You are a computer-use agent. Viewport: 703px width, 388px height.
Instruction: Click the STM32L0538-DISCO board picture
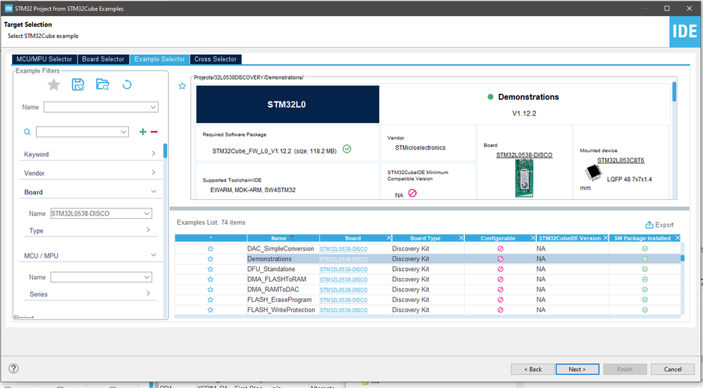click(524, 178)
